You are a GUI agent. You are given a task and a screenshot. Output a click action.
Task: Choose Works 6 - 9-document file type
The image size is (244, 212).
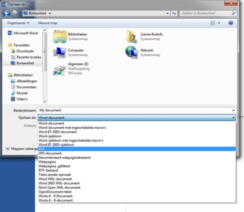(137, 200)
